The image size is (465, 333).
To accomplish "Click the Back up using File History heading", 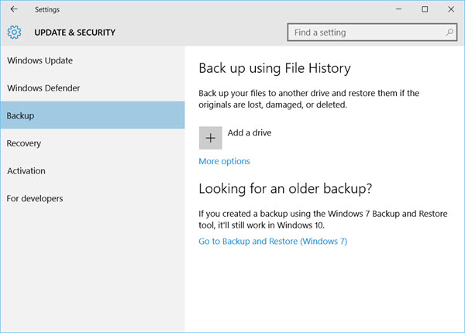I will tap(274, 68).
